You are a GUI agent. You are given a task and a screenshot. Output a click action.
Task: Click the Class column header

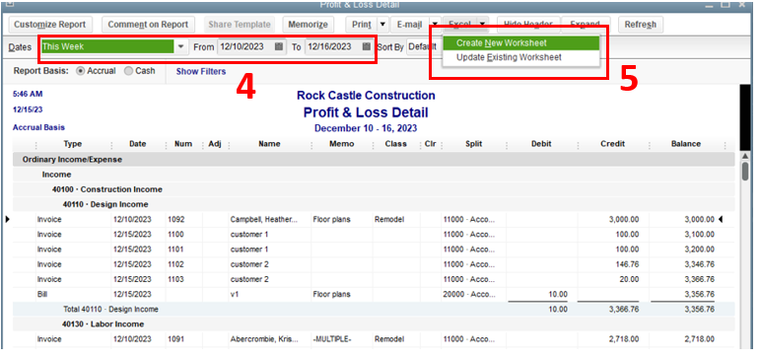[396, 144]
